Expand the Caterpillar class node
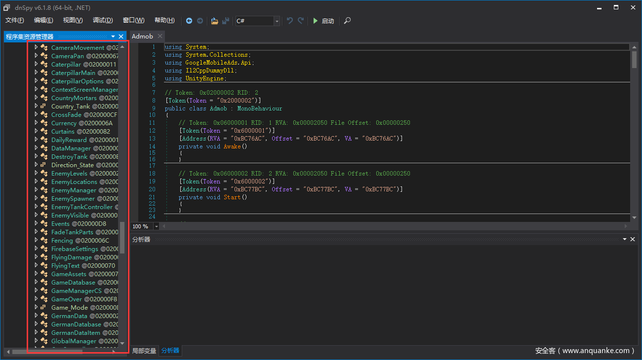The height and width of the screenshot is (360, 642). point(36,64)
